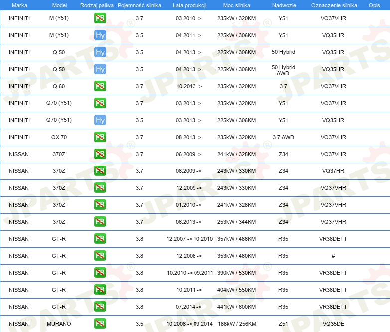Click the hybrid fuel icon in the 50 Hybrid AWD row
The image size is (390, 332).
point(100,69)
